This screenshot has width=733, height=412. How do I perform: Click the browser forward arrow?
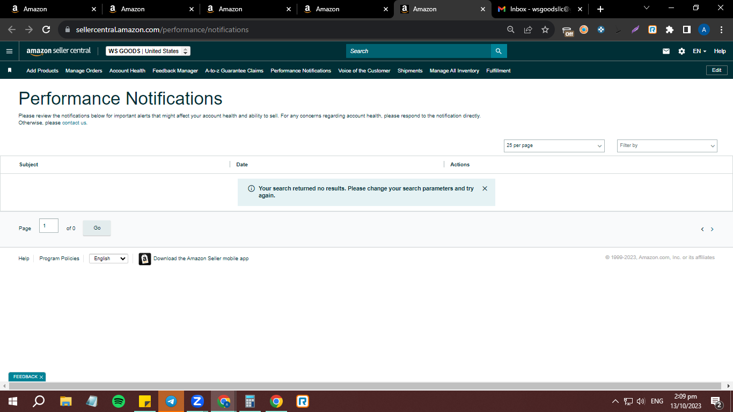[x=29, y=30]
